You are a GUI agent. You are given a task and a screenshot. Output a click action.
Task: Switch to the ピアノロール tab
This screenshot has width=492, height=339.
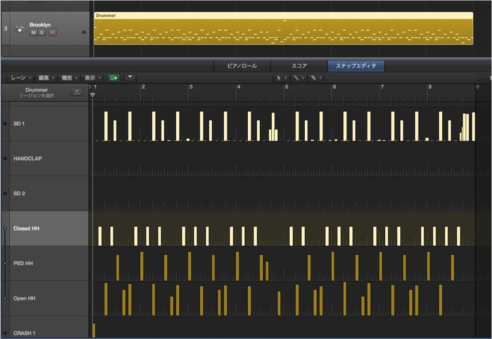242,66
